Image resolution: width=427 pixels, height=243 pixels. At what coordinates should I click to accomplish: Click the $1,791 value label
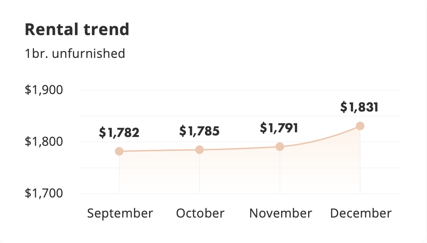click(x=279, y=128)
